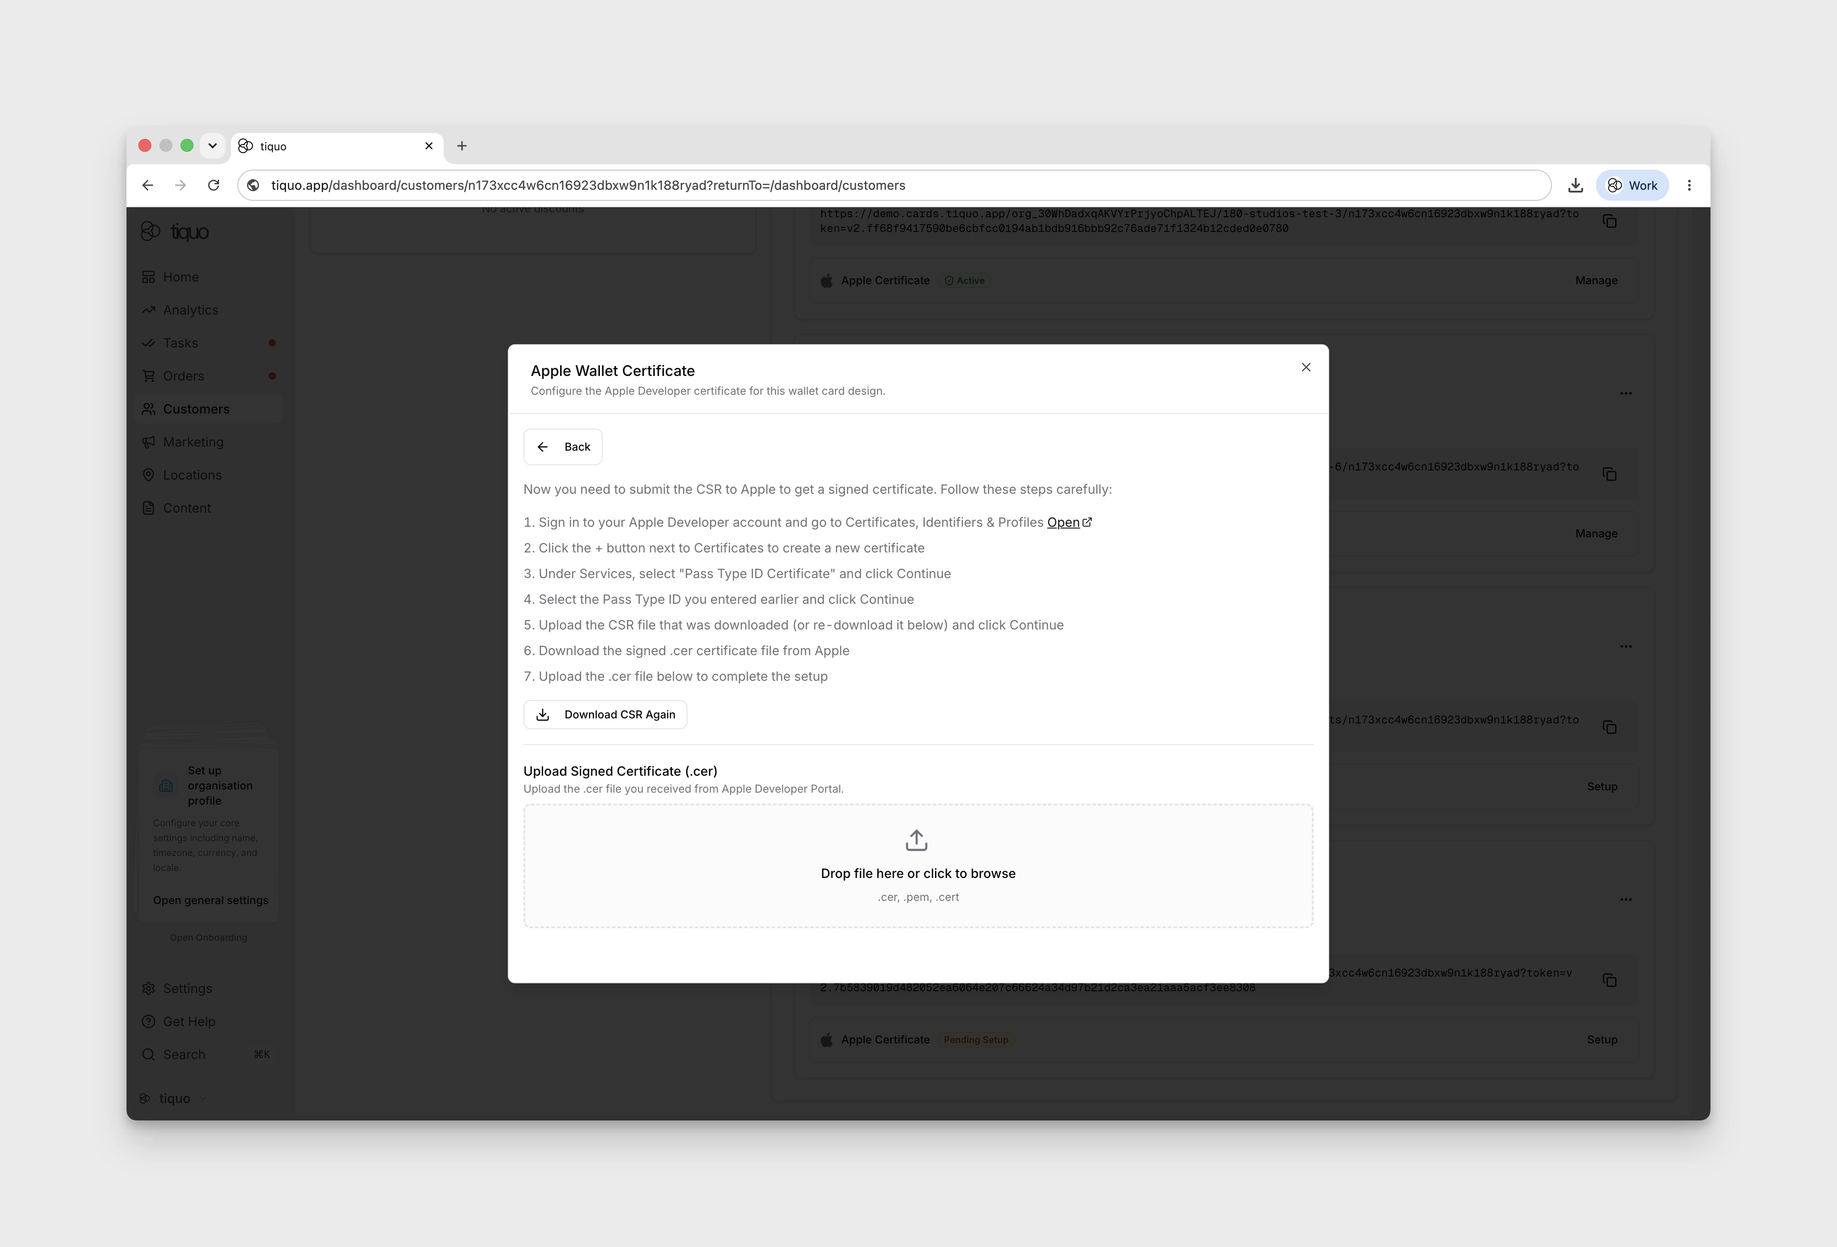Expand the tab search dropdown chevron

213,145
